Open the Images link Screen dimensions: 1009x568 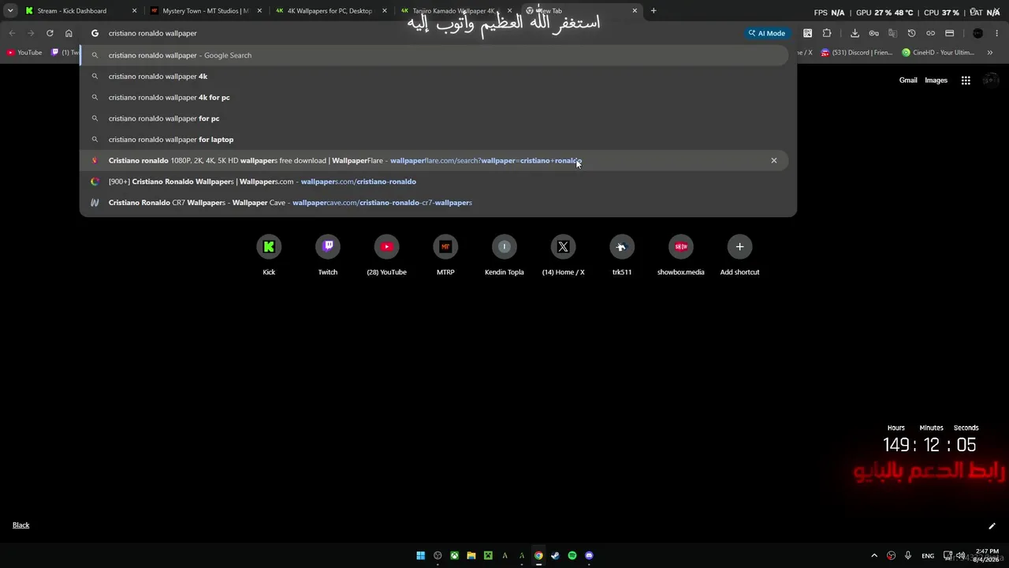point(936,80)
